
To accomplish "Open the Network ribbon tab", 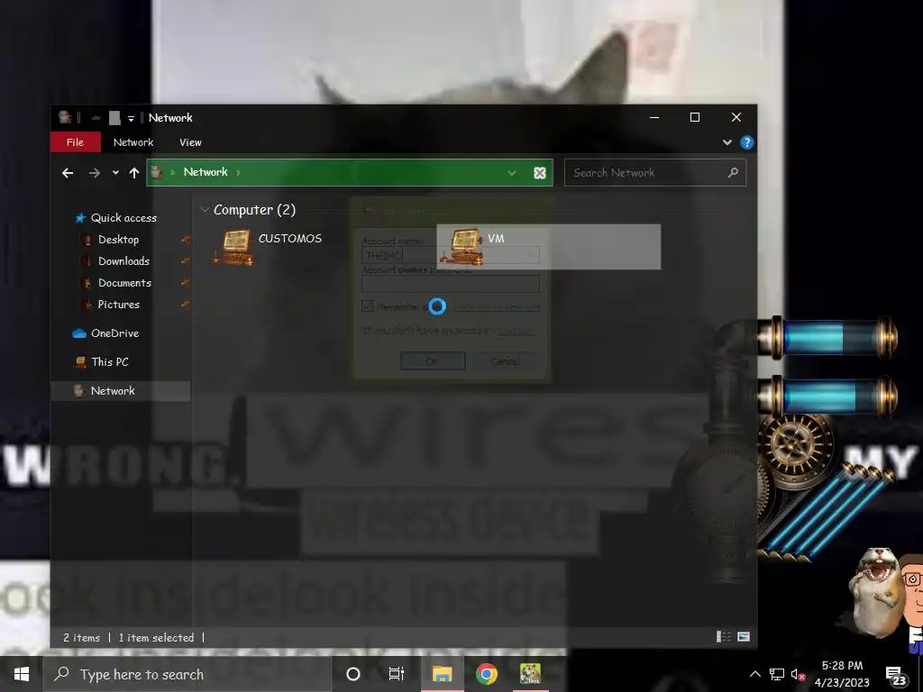I will click(x=133, y=142).
